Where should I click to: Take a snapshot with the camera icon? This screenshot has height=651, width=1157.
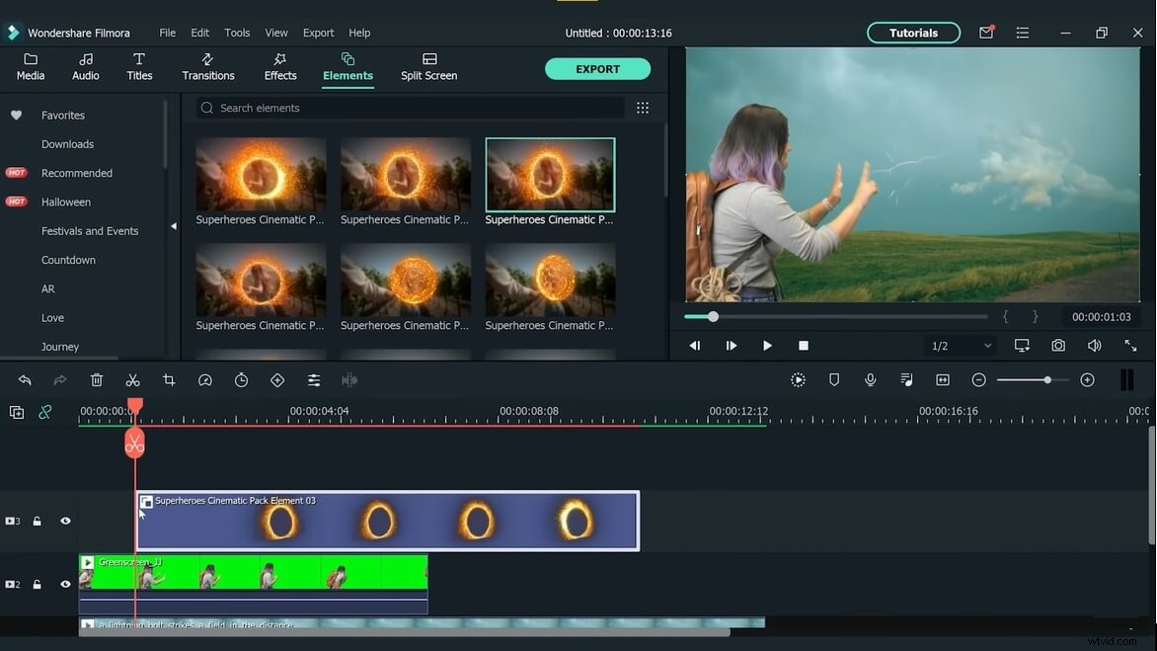(1058, 346)
